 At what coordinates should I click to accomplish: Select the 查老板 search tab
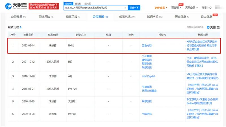77,3
